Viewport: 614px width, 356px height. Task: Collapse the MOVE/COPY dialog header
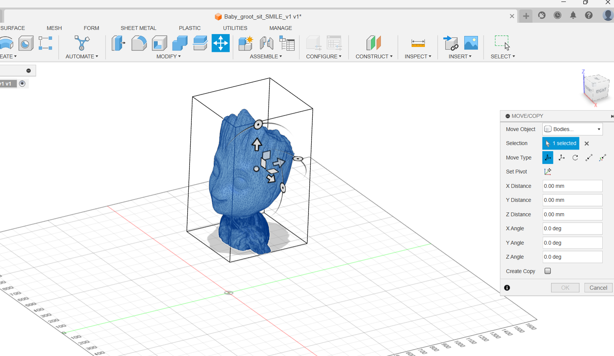(x=507, y=116)
